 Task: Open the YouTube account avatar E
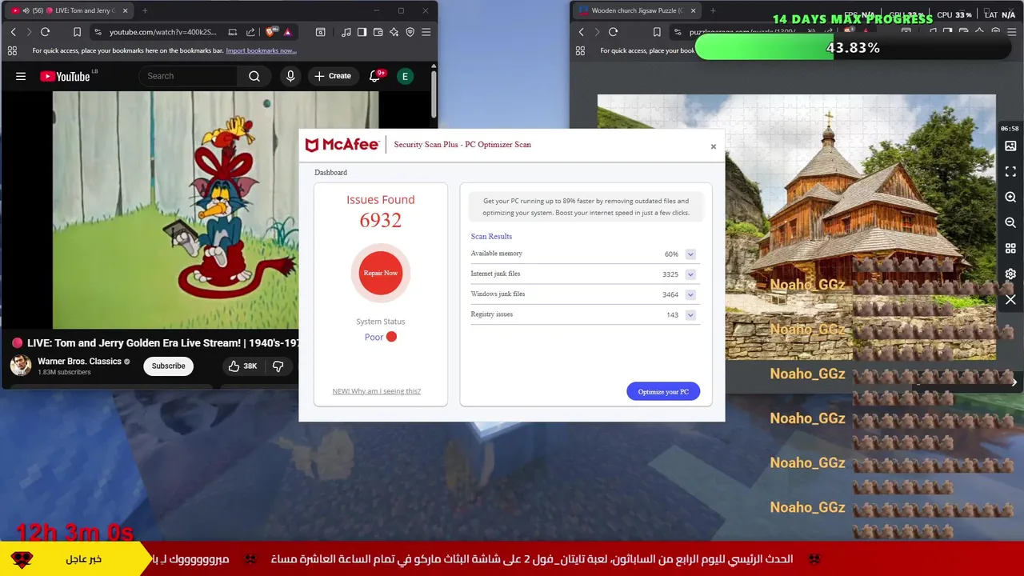[x=405, y=76]
